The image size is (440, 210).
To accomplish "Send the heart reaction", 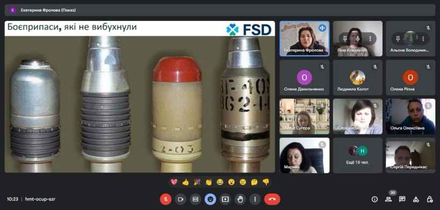I will point(174,182).
